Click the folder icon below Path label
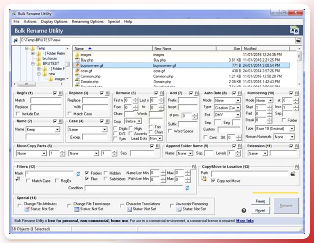Screen dimensions: 314x243 point(204,179)
